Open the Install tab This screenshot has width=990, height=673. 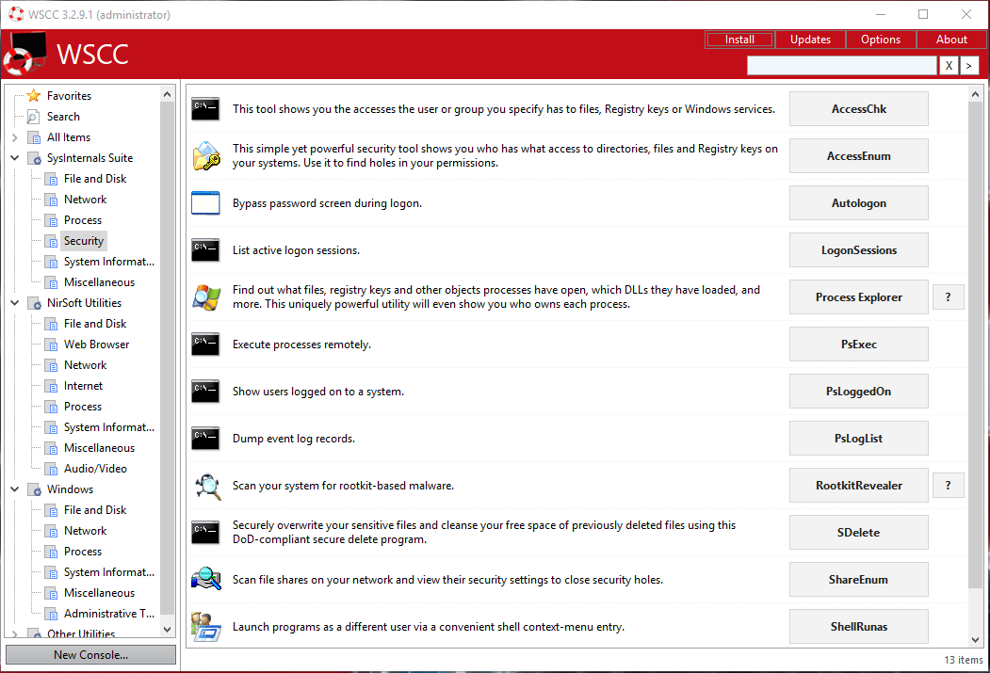[739, 40]
